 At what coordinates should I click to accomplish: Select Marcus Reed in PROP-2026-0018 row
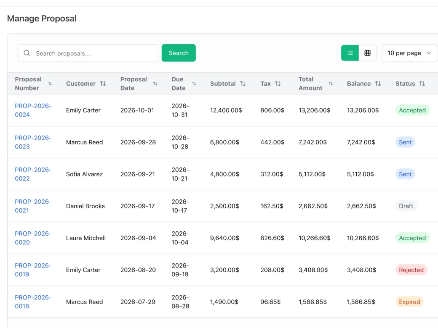pyautogui.click(x=84, y=302)
